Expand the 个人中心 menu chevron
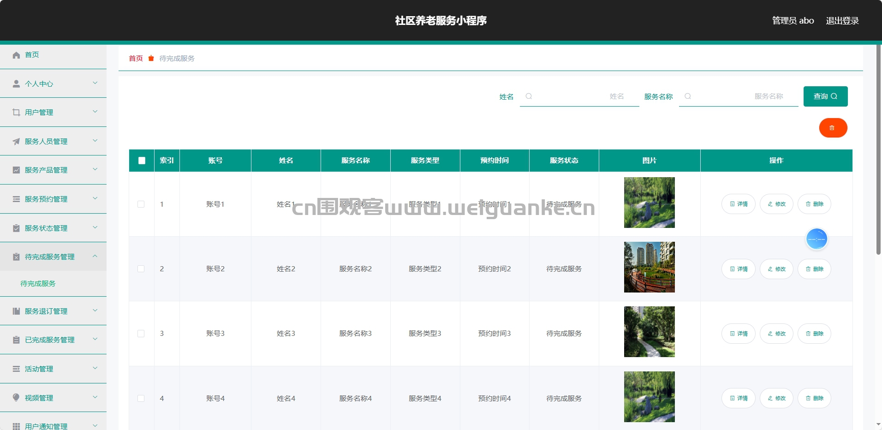Screen dimensions: 882x430 (x=95, y=83)
